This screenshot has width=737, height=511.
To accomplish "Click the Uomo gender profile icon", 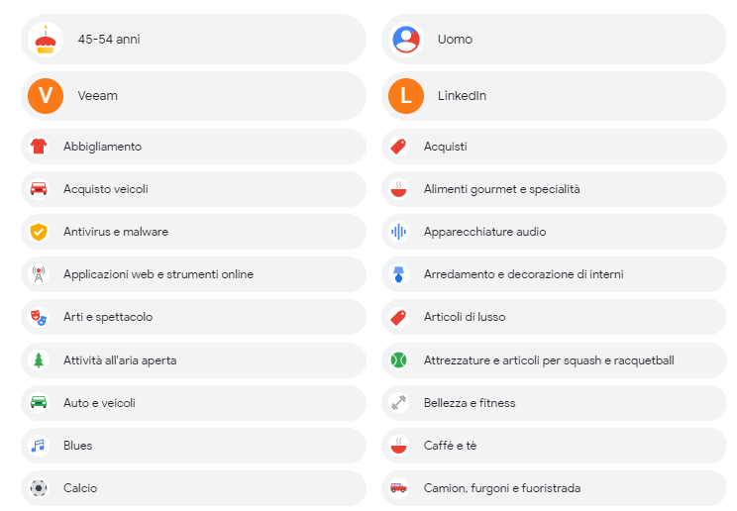I will (406, 40).
